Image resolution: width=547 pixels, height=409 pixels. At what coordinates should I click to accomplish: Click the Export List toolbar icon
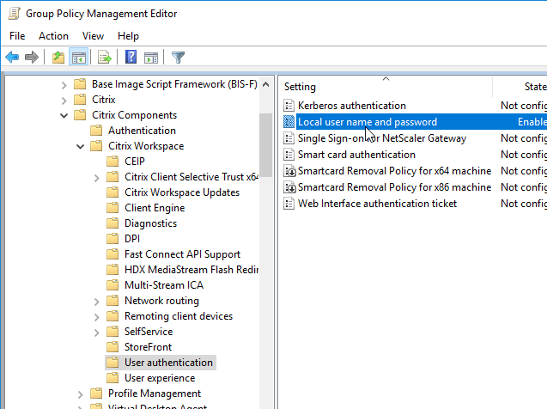pos(105,58)
